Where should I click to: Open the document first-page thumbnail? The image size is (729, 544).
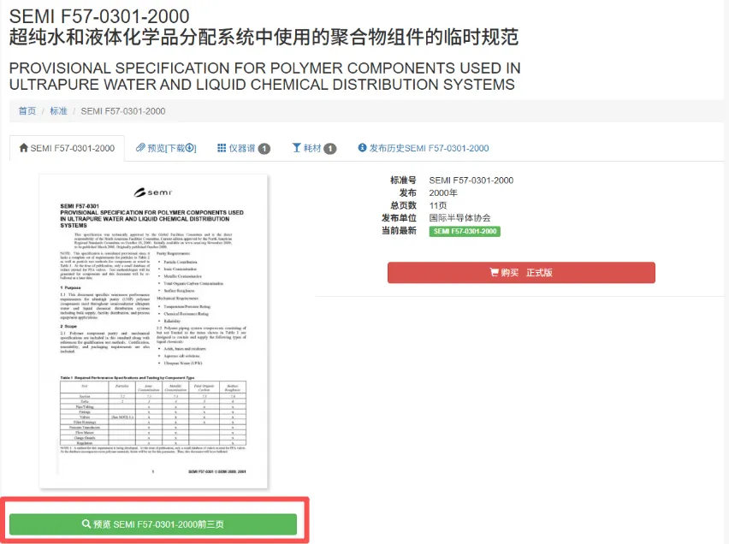tap(153, 331)
